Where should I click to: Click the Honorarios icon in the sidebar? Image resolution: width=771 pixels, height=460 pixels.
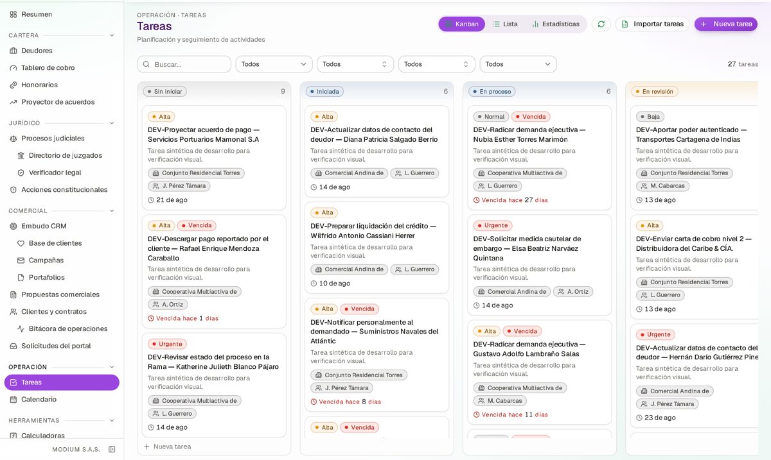click(x=13, y=85)
